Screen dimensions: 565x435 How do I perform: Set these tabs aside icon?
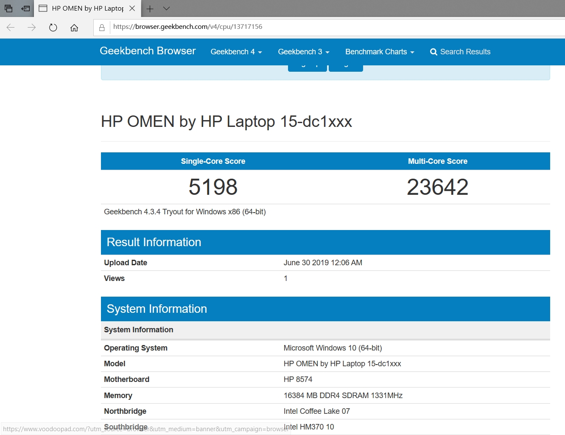[x=25, y=8]
